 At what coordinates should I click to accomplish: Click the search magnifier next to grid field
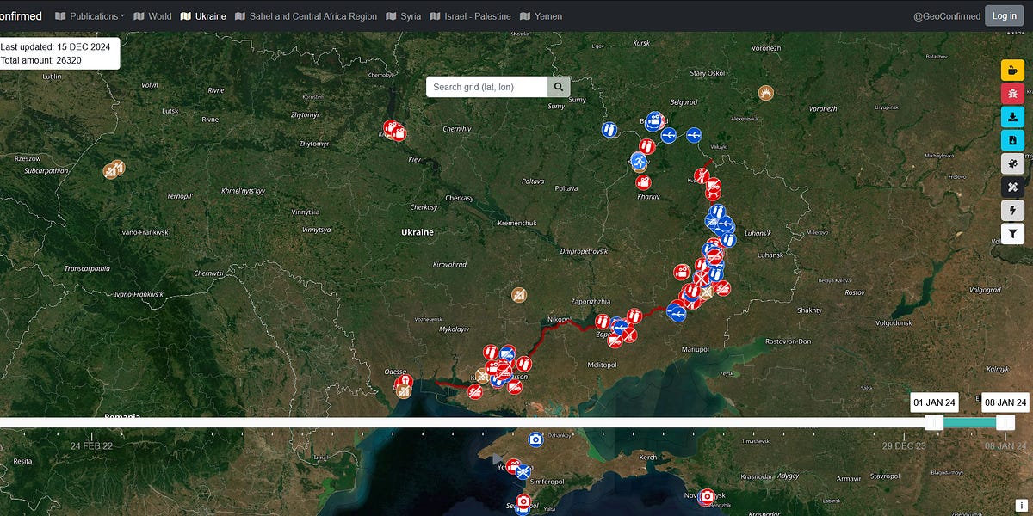[558, 86]
